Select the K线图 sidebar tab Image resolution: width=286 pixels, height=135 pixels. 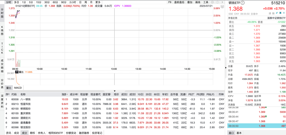point(2,30)
